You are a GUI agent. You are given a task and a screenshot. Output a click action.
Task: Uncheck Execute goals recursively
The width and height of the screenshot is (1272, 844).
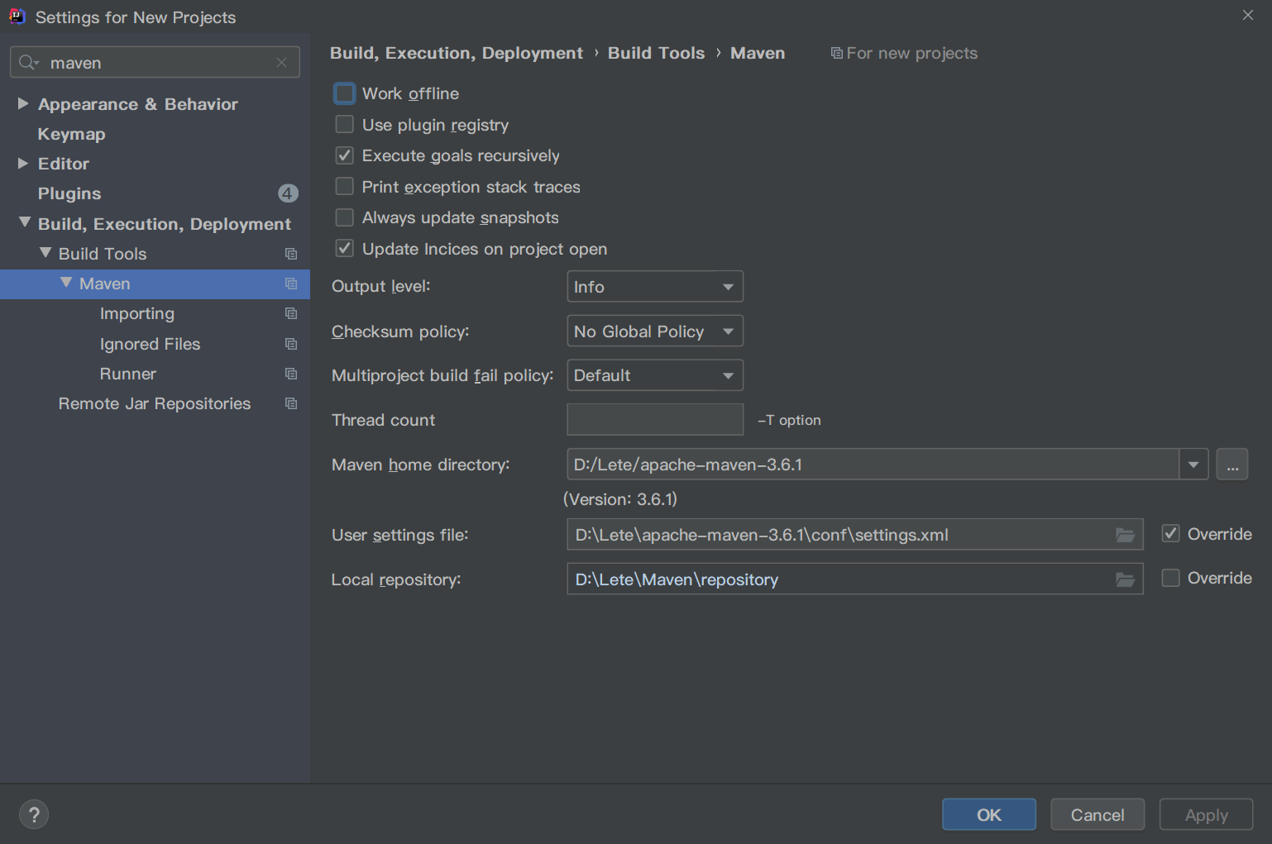point(345,155)
